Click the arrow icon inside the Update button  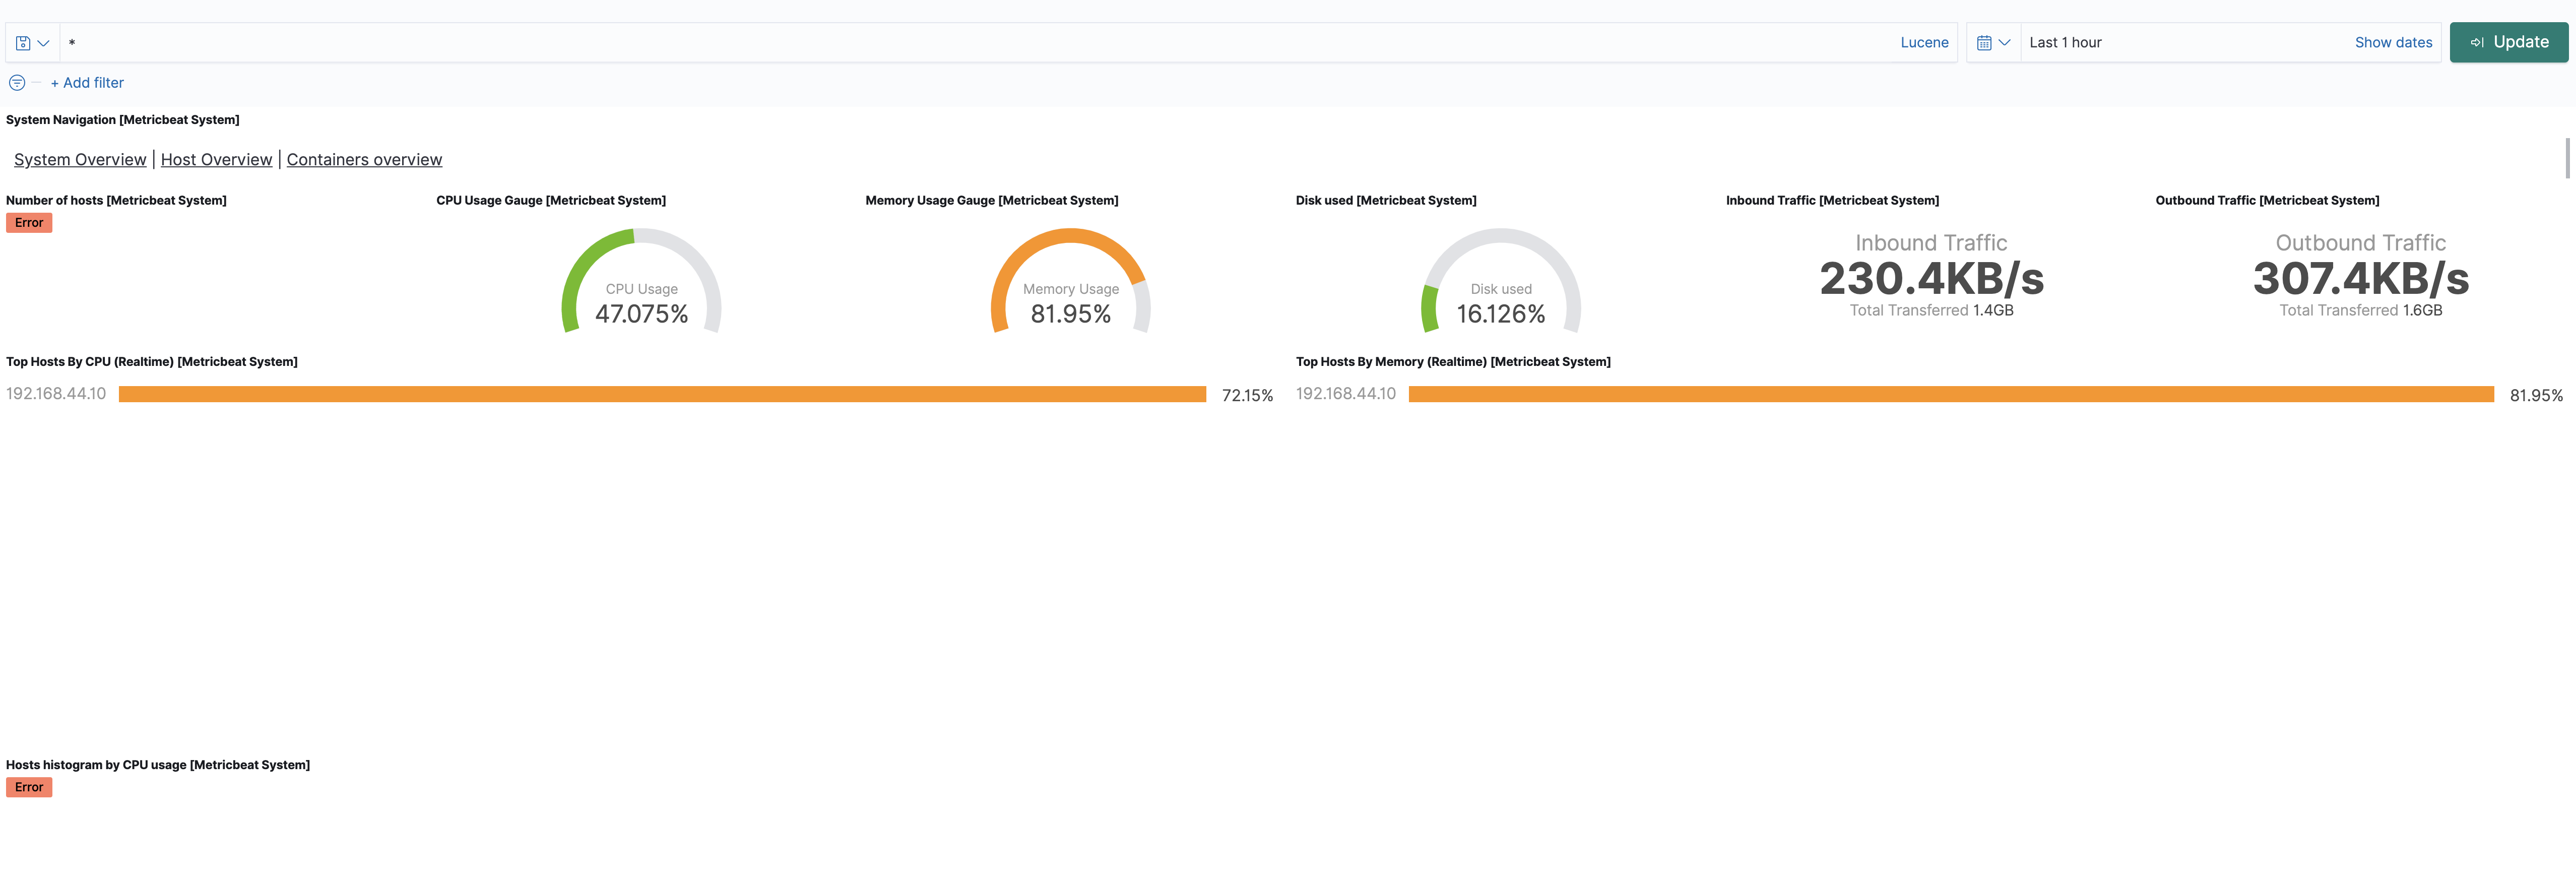pos(2477,42)
